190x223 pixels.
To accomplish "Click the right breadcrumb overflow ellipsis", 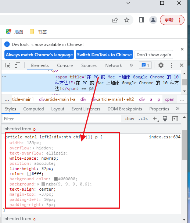I will tap(182, 100).
